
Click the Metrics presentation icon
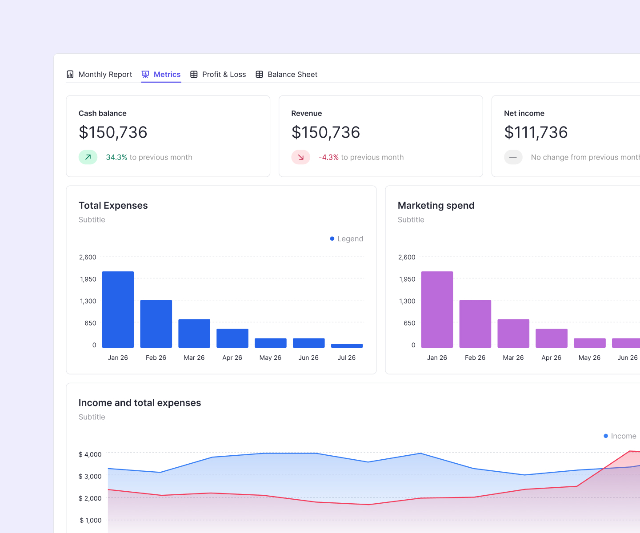click(145, 74)
